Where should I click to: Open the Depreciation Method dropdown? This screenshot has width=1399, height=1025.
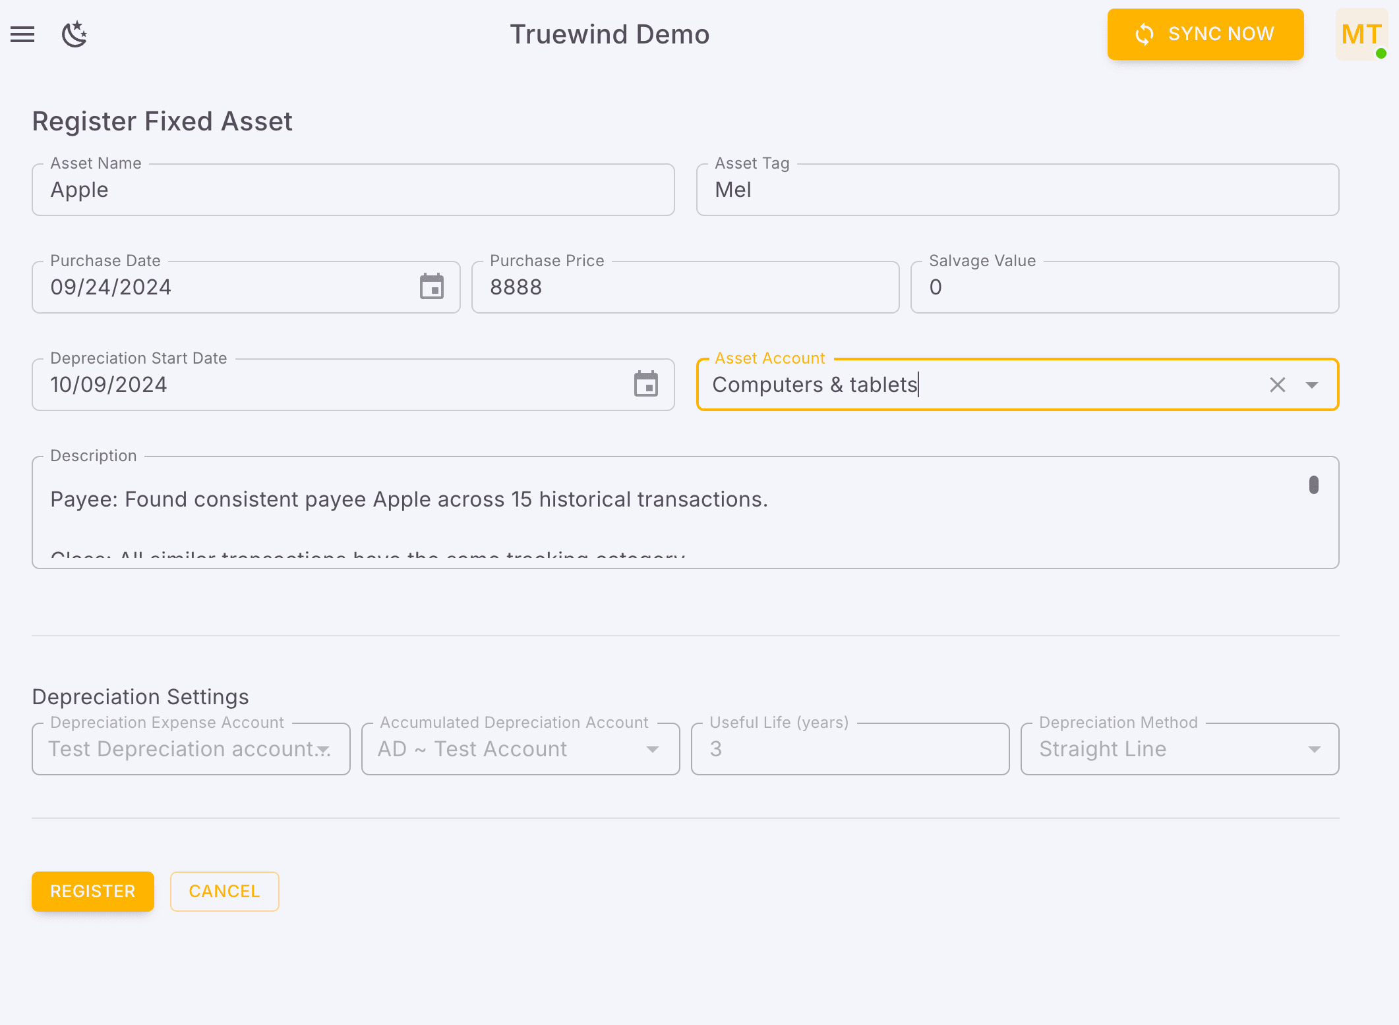tap(1315, 749)
